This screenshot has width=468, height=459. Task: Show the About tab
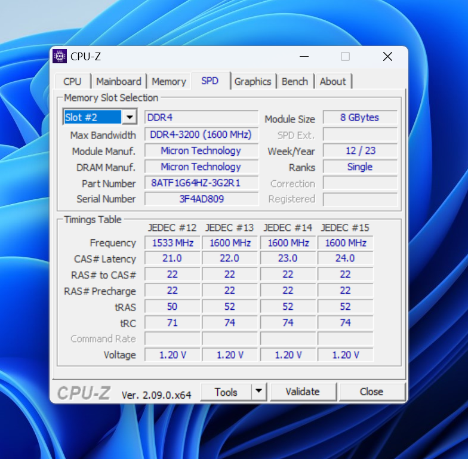333,81
